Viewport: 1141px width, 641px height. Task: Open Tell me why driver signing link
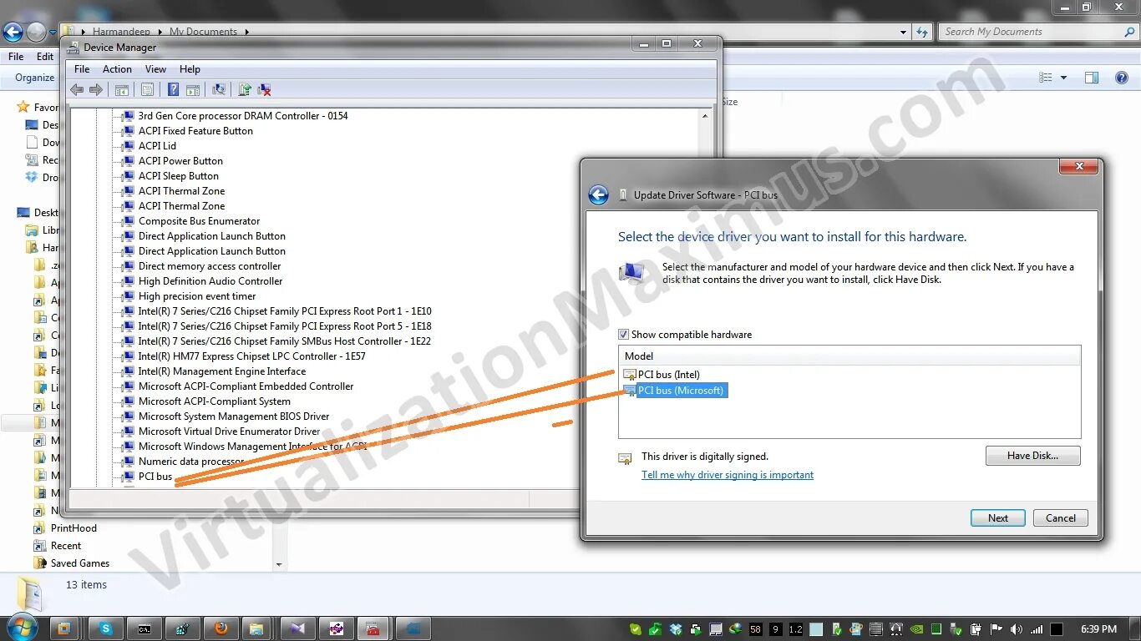(x=728, y=475)
